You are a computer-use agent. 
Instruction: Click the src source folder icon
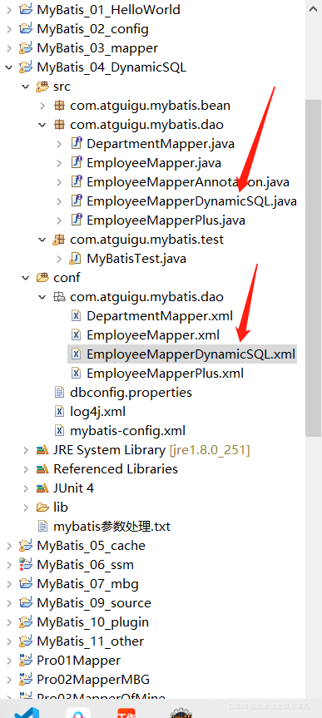click(42, 87)
